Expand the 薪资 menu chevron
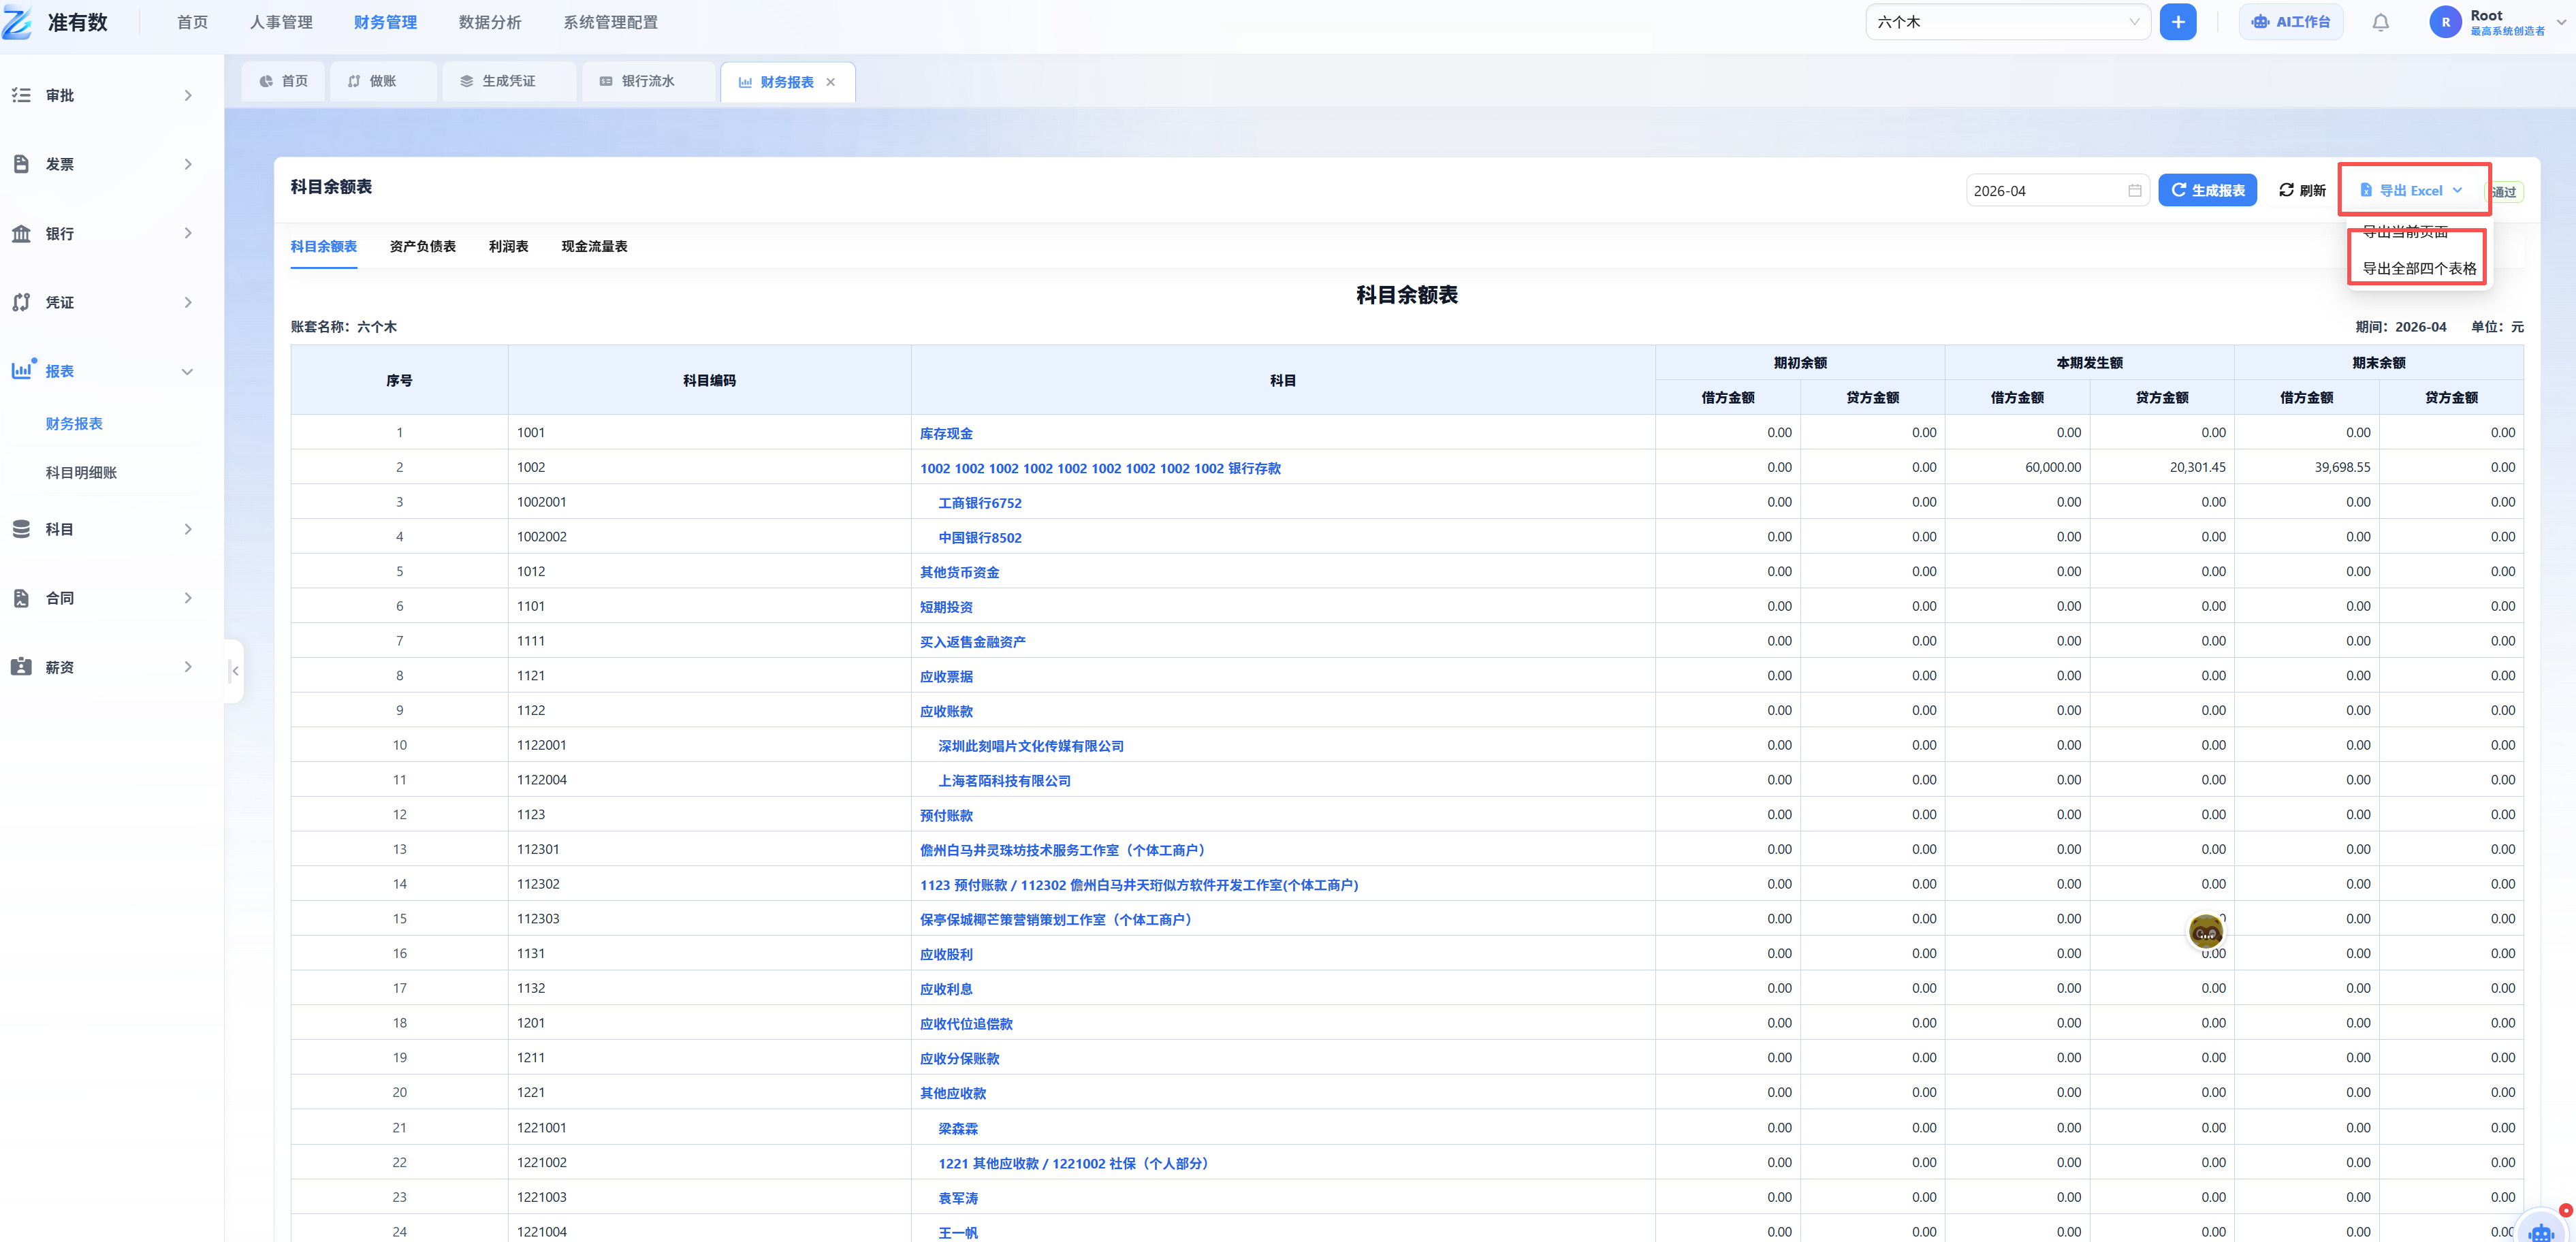2576x1242 pixels. coord(188,667)
